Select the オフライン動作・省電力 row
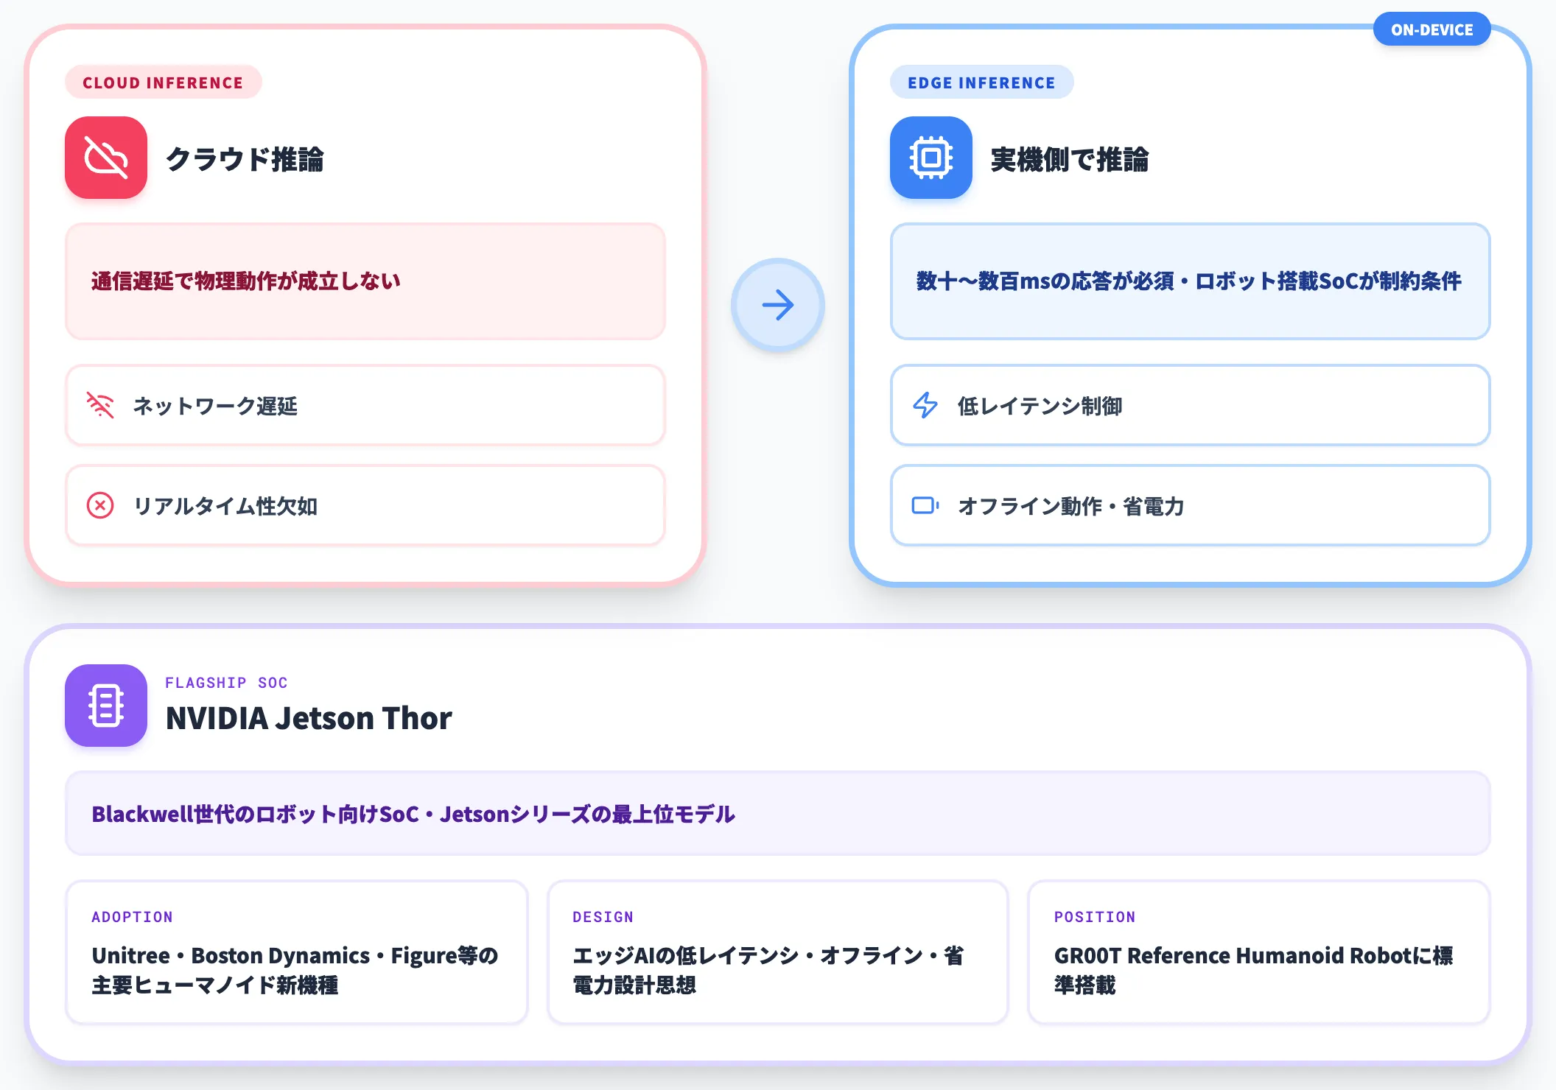This screenshot has height=1090, width=1556. click(x=1190, y=506)
